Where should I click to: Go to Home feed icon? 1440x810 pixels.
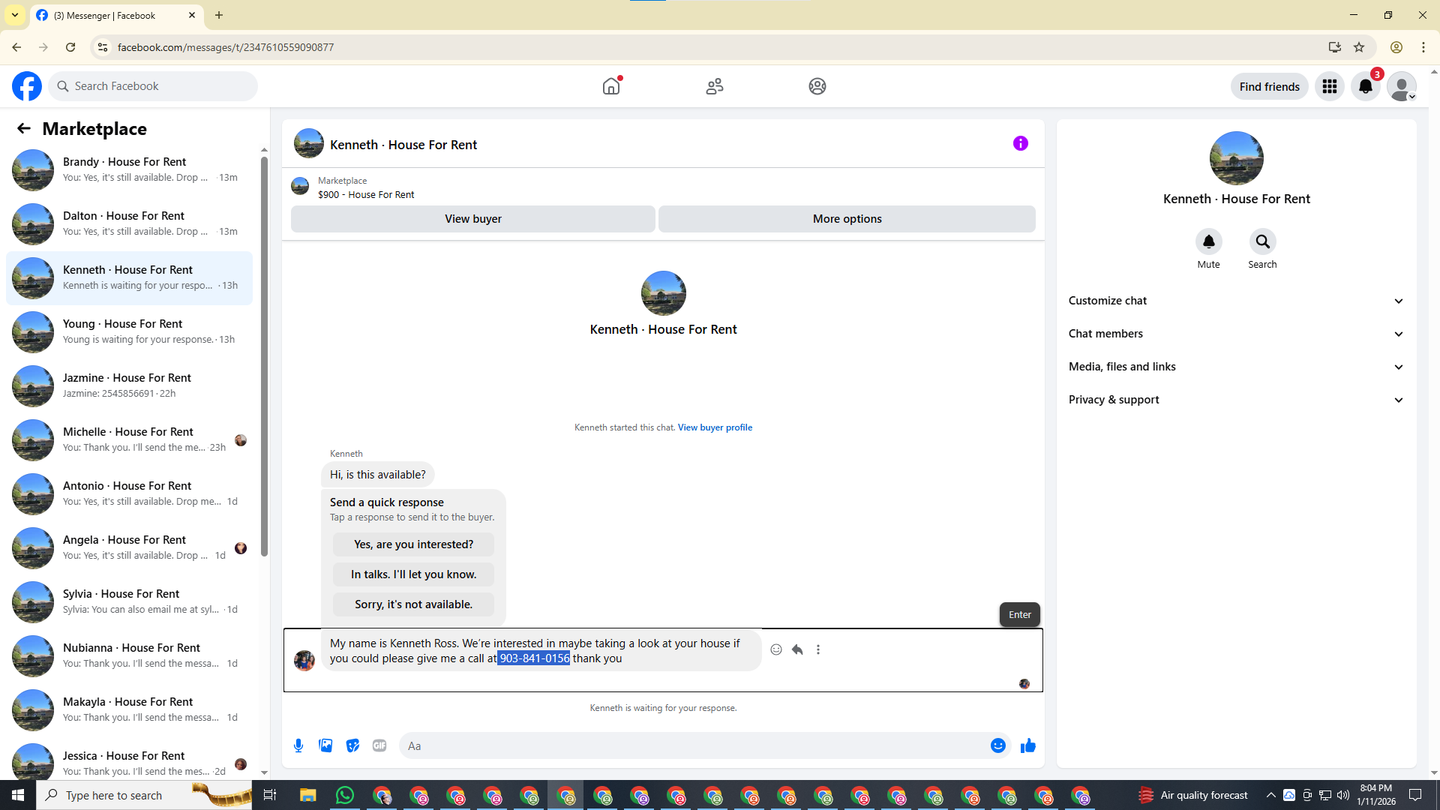click(611, 86)
